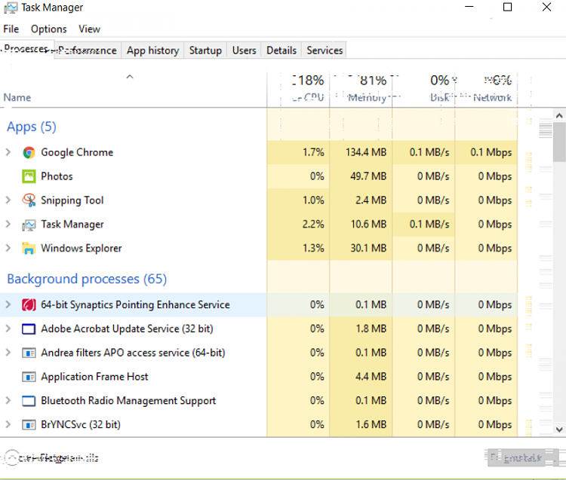The width and height of the screenshot is (566, 480).
Task: Click the Synaptics Pointing Enhance Service icon
Action: pyautogui.click(x=29, y=305)
